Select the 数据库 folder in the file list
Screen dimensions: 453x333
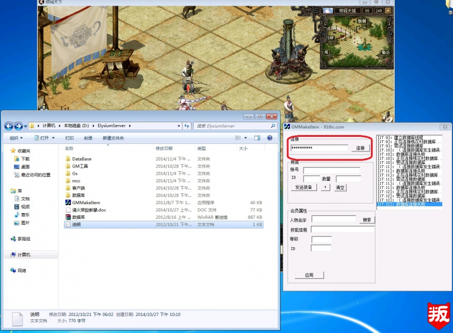point(75,196)
